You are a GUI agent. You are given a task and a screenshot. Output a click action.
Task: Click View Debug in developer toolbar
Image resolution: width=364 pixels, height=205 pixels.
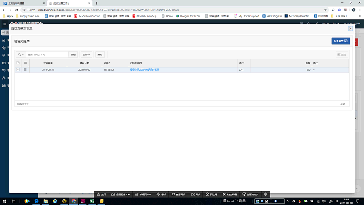[179, 195]
